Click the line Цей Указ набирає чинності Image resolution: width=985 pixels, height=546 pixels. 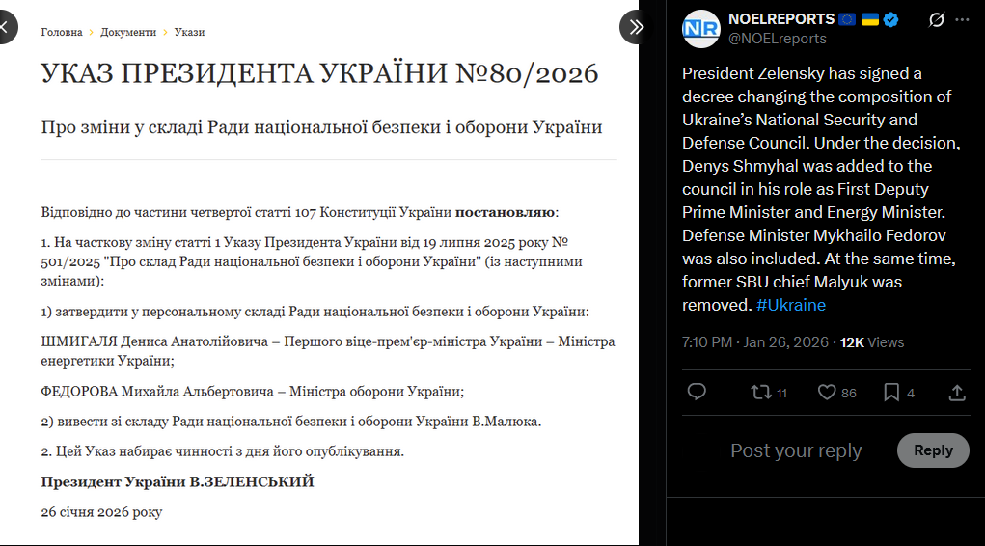[223, 451]
